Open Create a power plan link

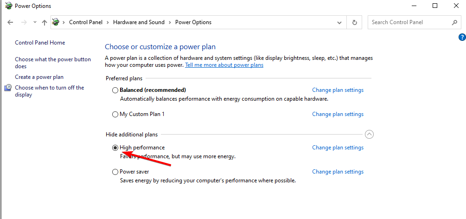point(39,77)
